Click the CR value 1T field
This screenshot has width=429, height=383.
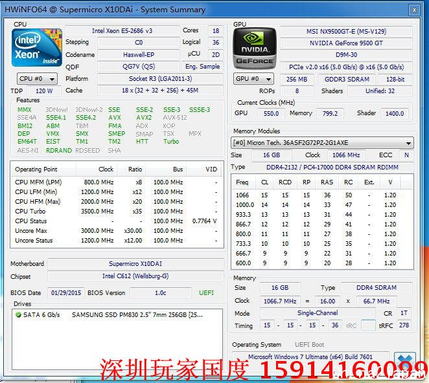(404, 313)
